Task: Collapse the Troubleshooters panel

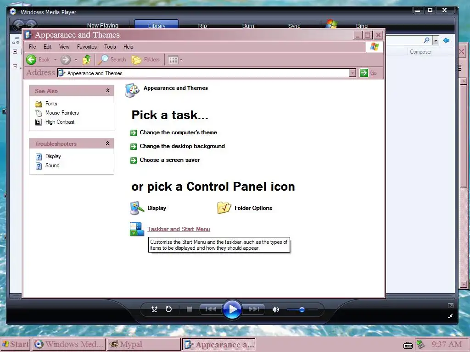Action: tap(107, 143)
